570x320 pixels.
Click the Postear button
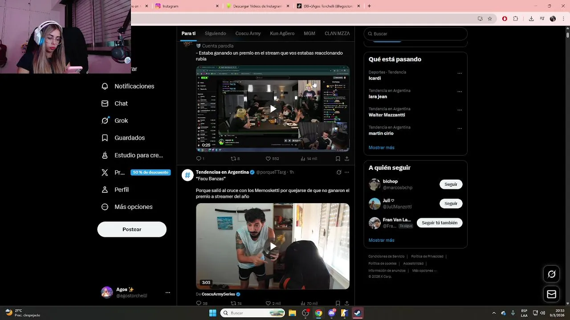point(132,229)
